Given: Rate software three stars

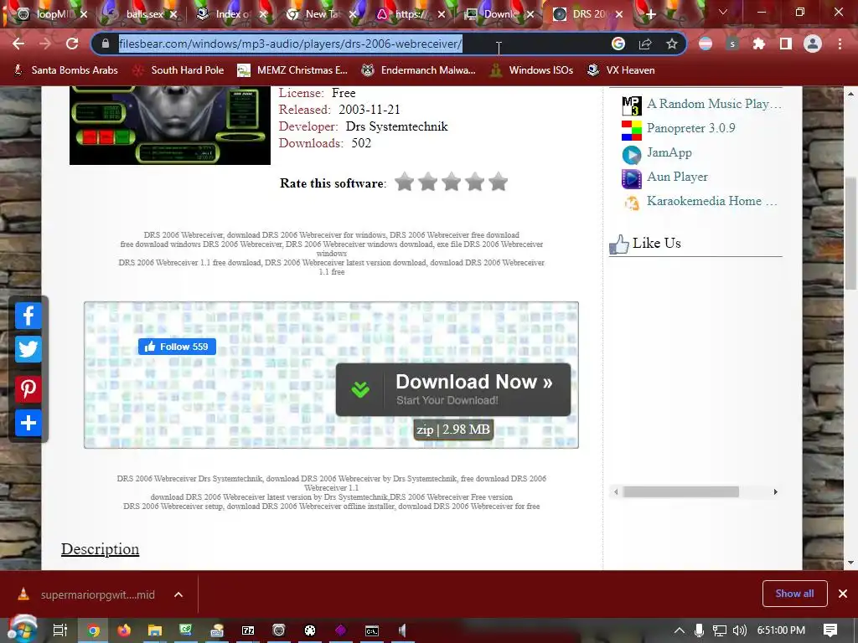Looking at the screenshot, I should coord(452,182).
